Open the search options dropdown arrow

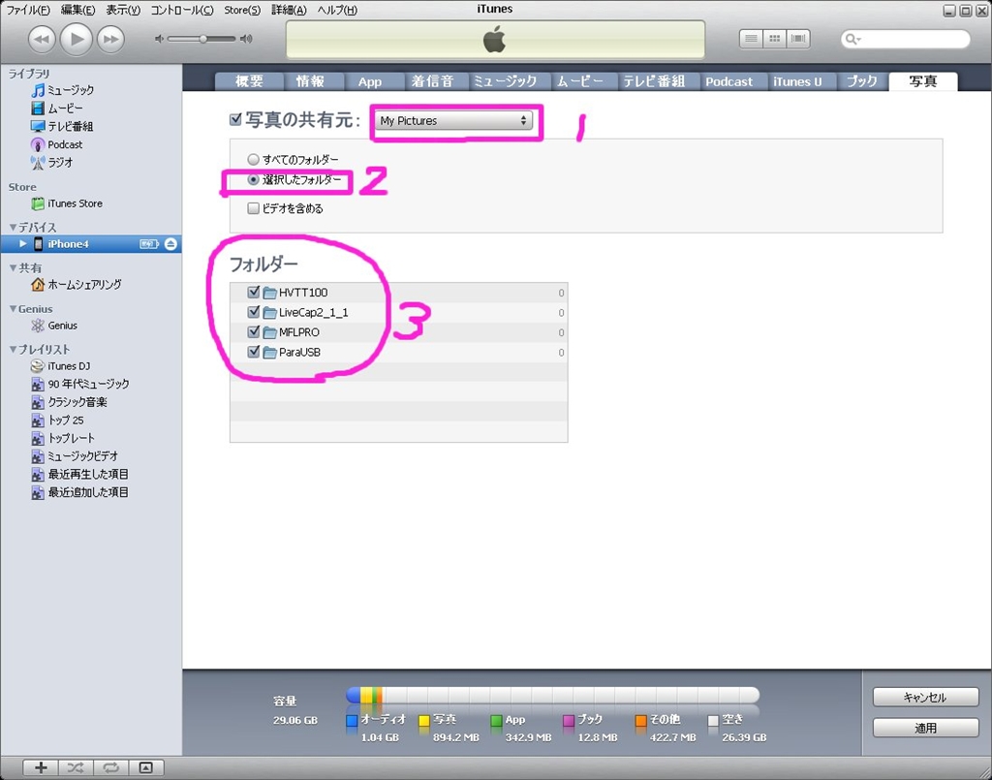[859, 40]
